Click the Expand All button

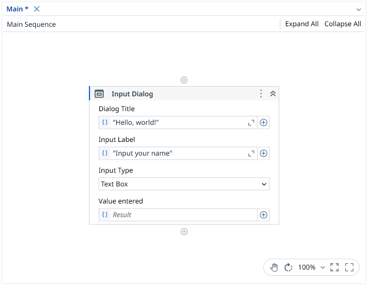pos(301,24)
